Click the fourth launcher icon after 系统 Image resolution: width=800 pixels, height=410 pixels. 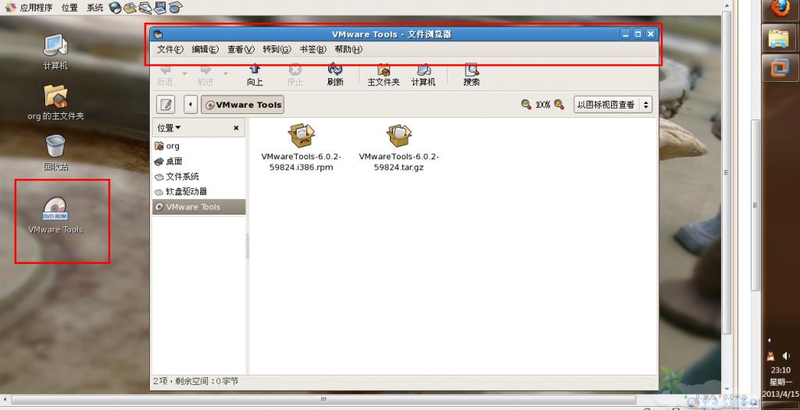coord(160,7)
